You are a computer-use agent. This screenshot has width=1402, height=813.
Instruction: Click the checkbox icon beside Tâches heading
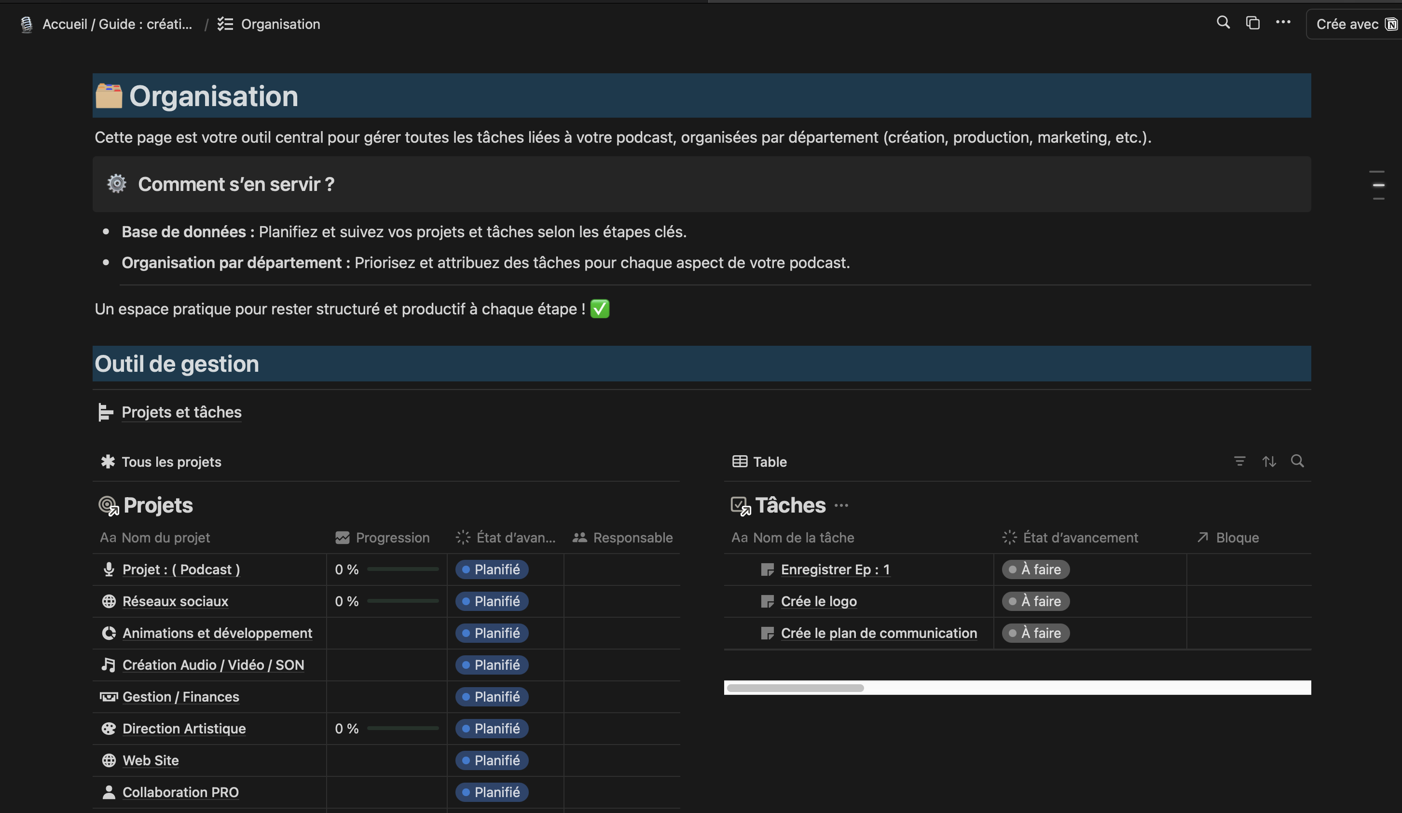[x=741, y=505]
